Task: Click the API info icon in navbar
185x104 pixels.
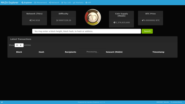Action: (86, 3)
